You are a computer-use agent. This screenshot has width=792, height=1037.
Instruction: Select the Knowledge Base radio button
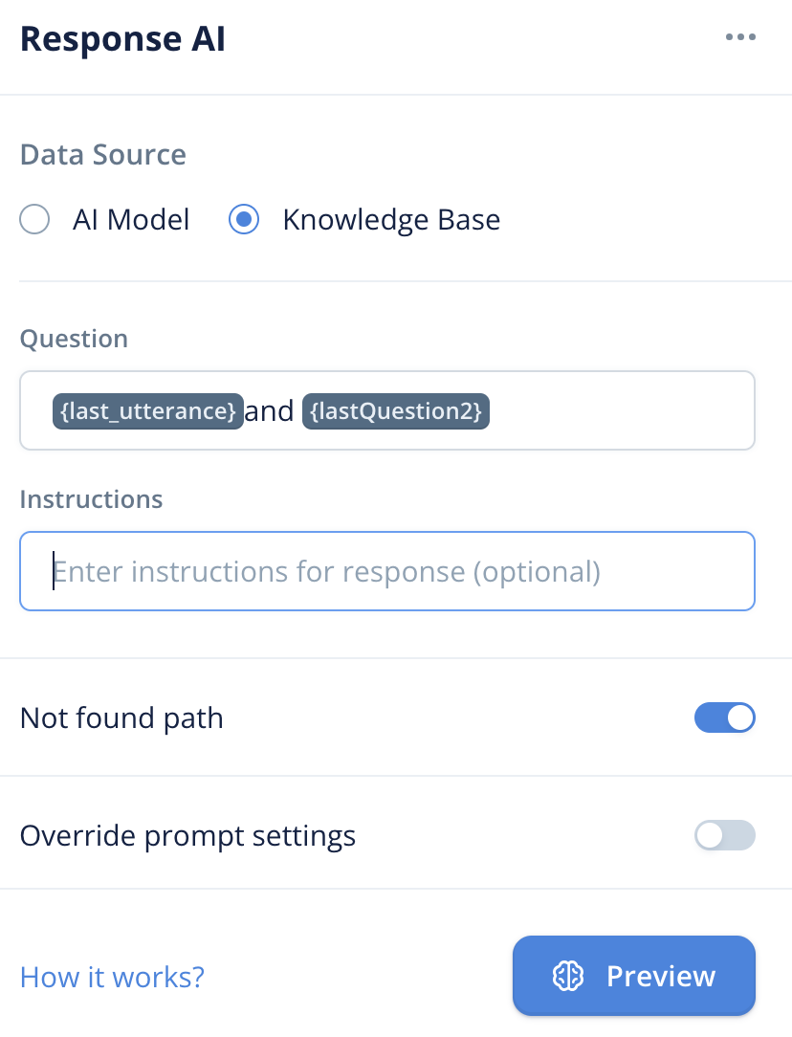click(x=243, y=219)
